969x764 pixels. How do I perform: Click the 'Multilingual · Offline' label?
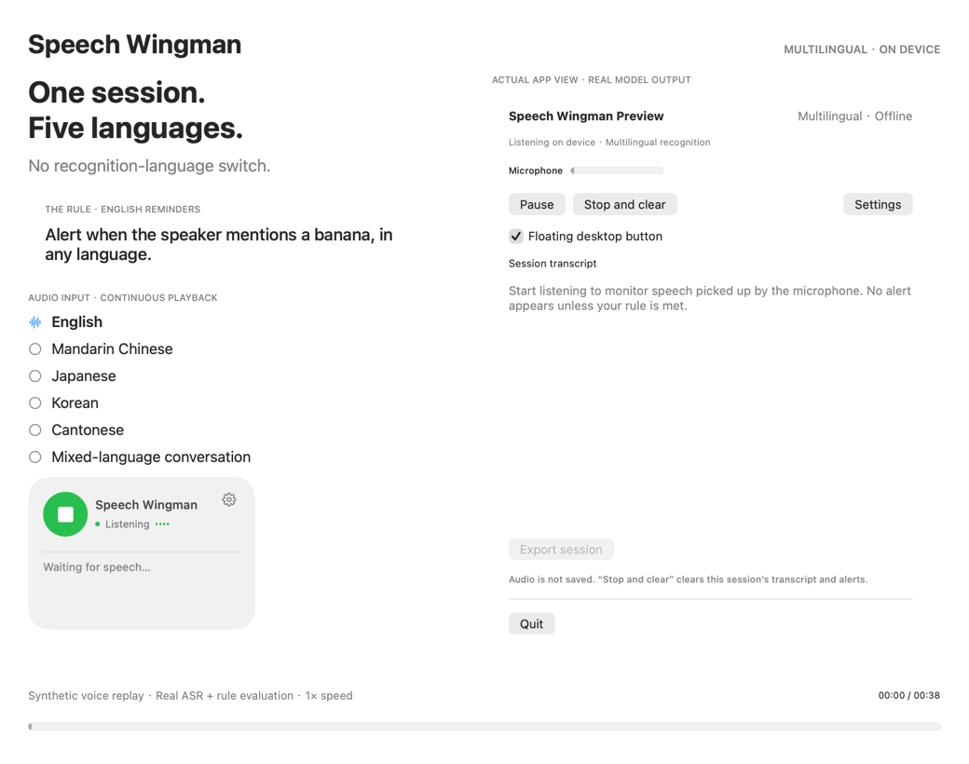pos(854,116)
